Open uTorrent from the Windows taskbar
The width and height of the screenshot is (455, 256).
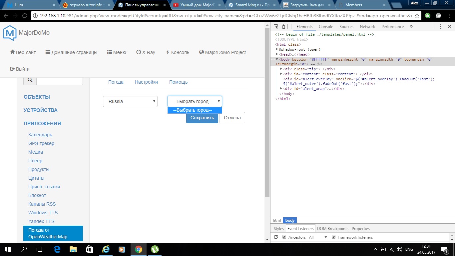(x=155, y=249)
